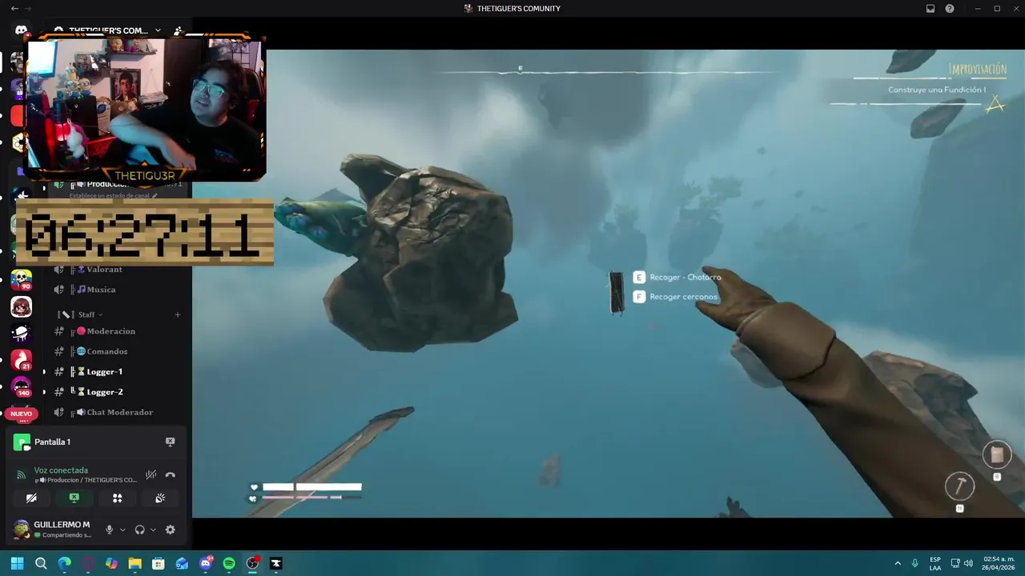Open user settings gear
Viewport: 1025px width, 576px height.
(170, 530)
